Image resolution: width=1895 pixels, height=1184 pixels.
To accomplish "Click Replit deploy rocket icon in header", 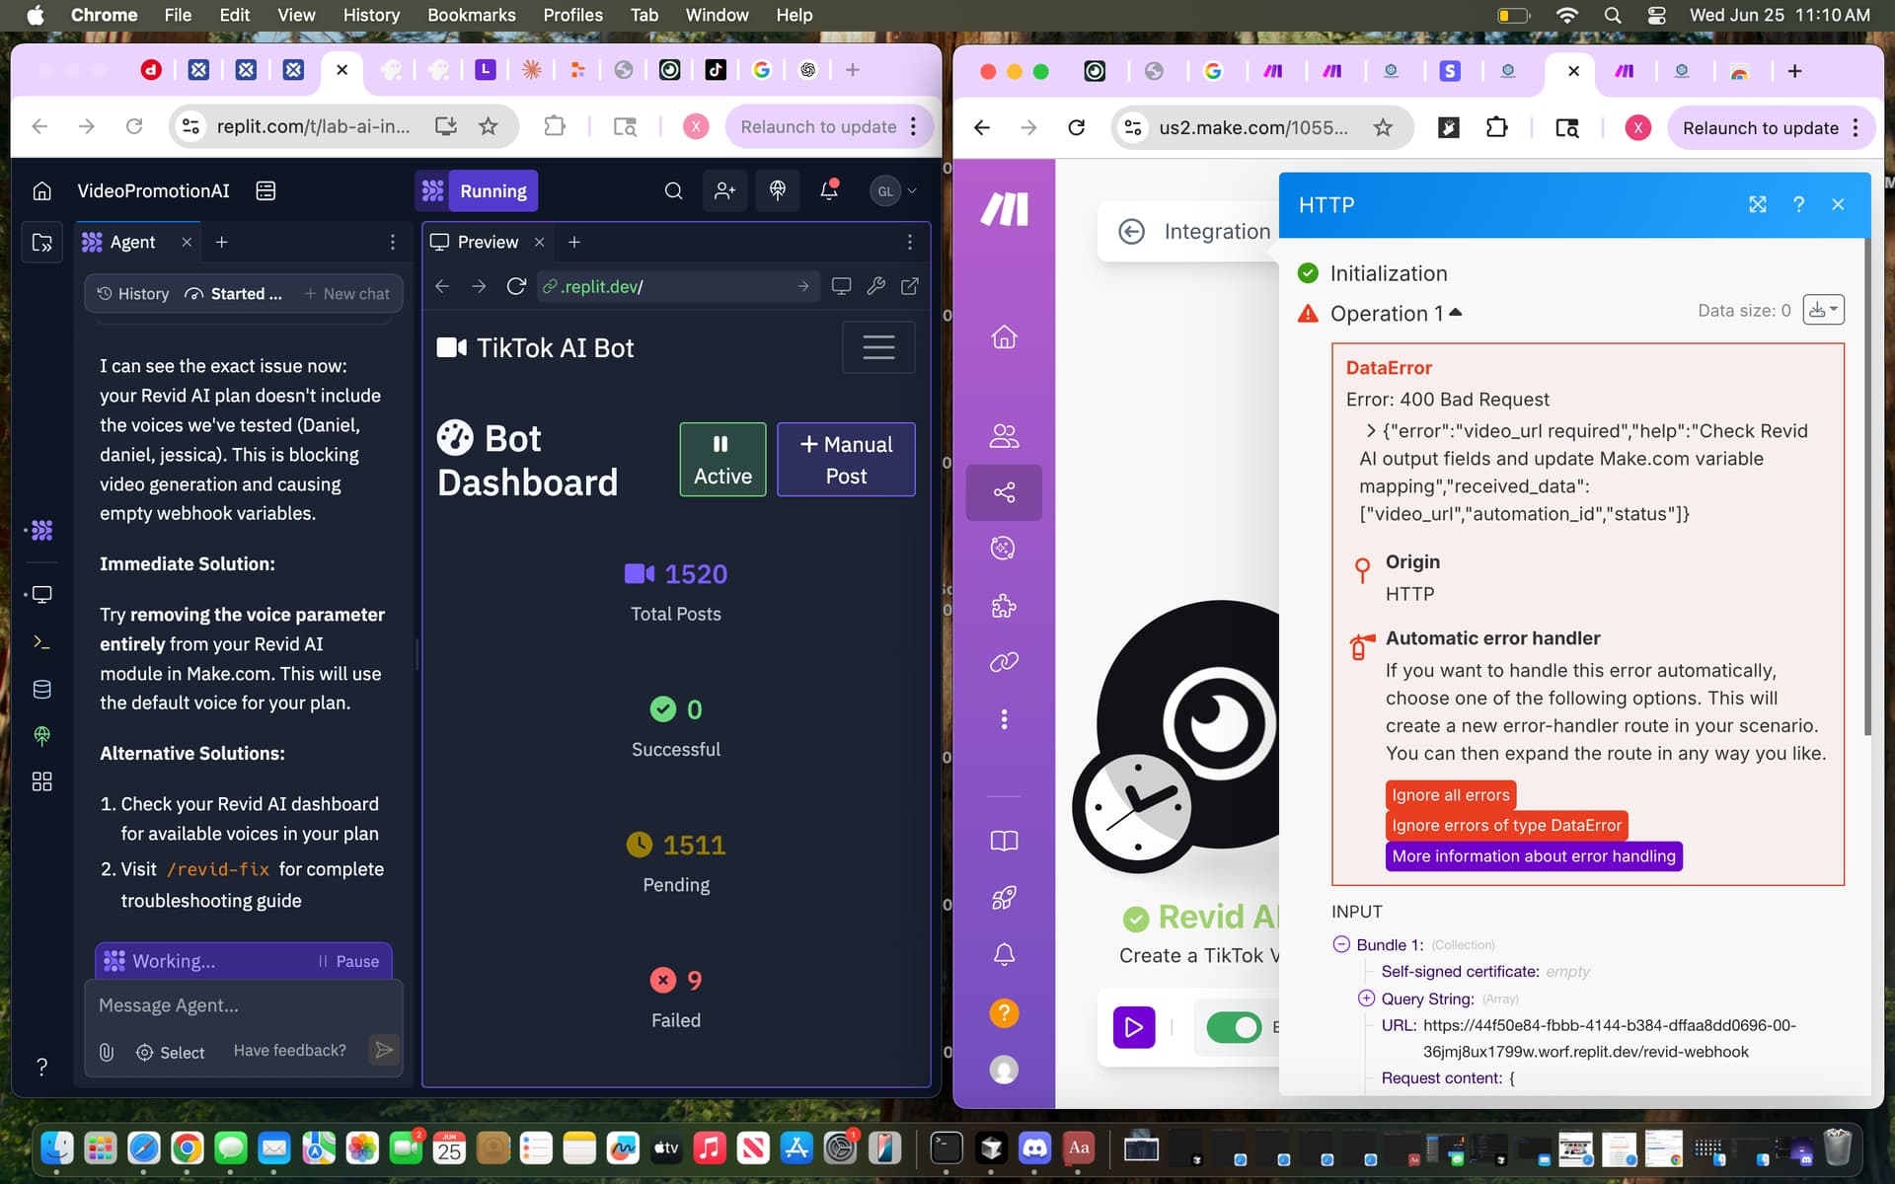I will [778, 190].
